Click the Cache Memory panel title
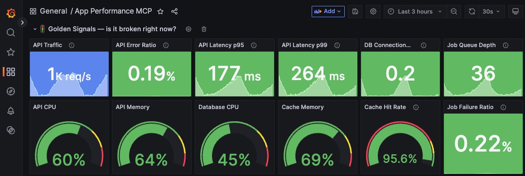Image resolution: width=525 pixels, height=176 pixels. point(303,107)
